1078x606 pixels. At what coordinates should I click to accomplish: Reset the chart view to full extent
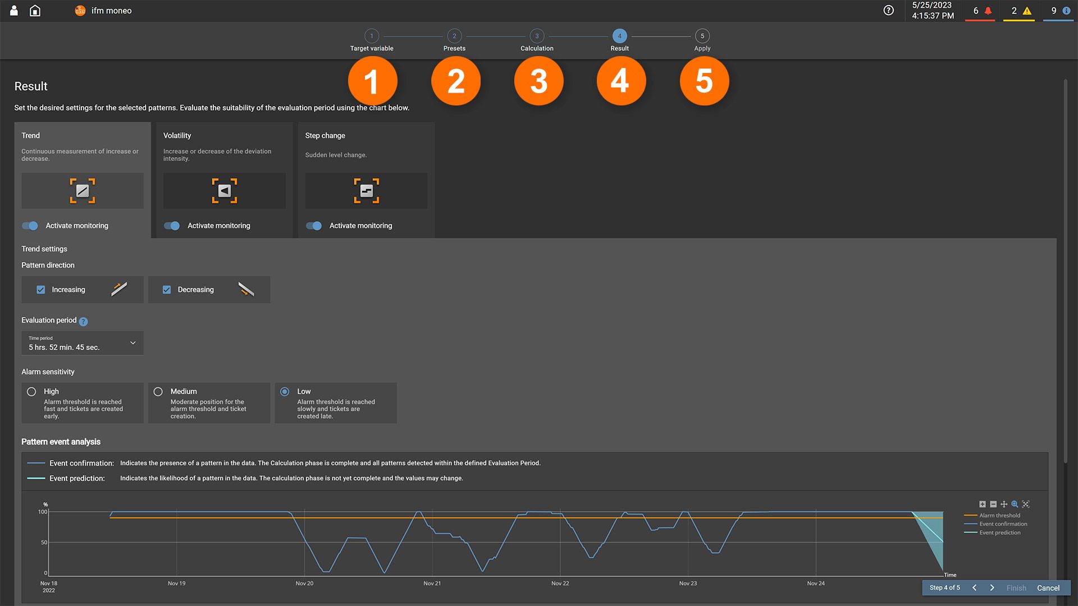1025,504
